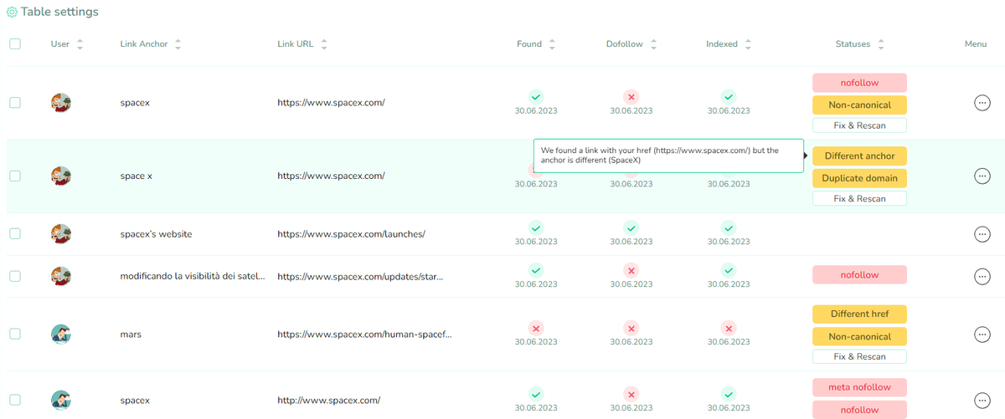Click the 'Duplicate domain' status badge
The image size is (1005, 419).
tap(859, 178)
